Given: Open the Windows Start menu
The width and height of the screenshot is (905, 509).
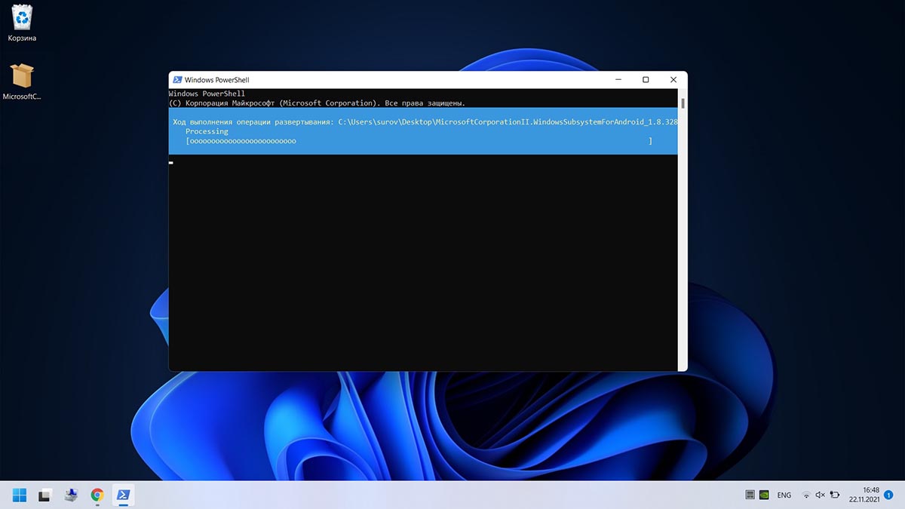Looking at the screenshot, I should tap(20, 495).
